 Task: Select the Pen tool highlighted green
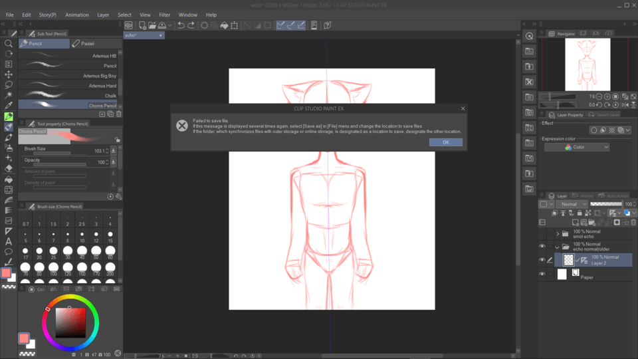pos(8,116)
